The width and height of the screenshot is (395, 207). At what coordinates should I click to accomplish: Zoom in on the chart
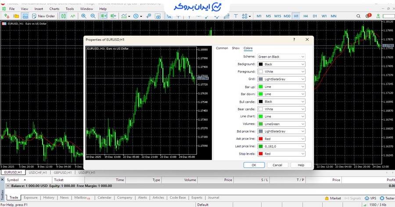pos(83,16)
